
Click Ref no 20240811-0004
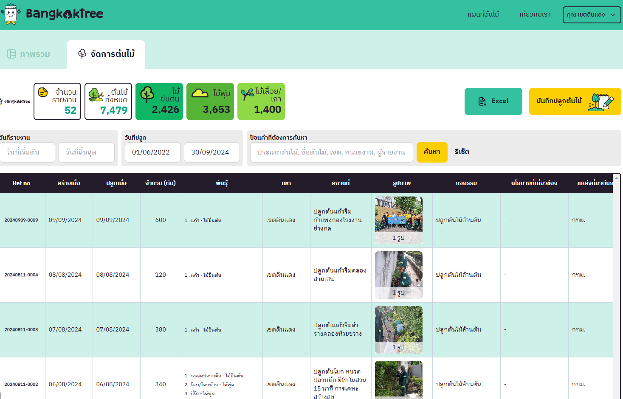click(21, 275)
